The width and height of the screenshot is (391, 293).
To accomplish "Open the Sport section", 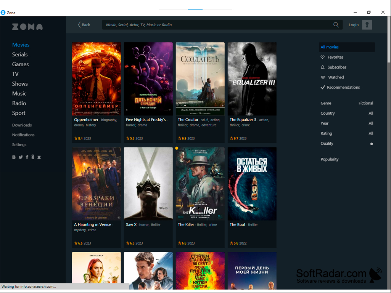I will 19,113.
